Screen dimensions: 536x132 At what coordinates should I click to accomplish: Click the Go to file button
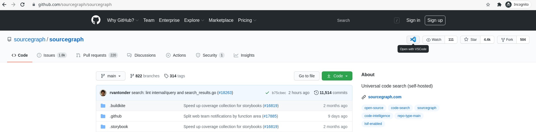(306, 76)
